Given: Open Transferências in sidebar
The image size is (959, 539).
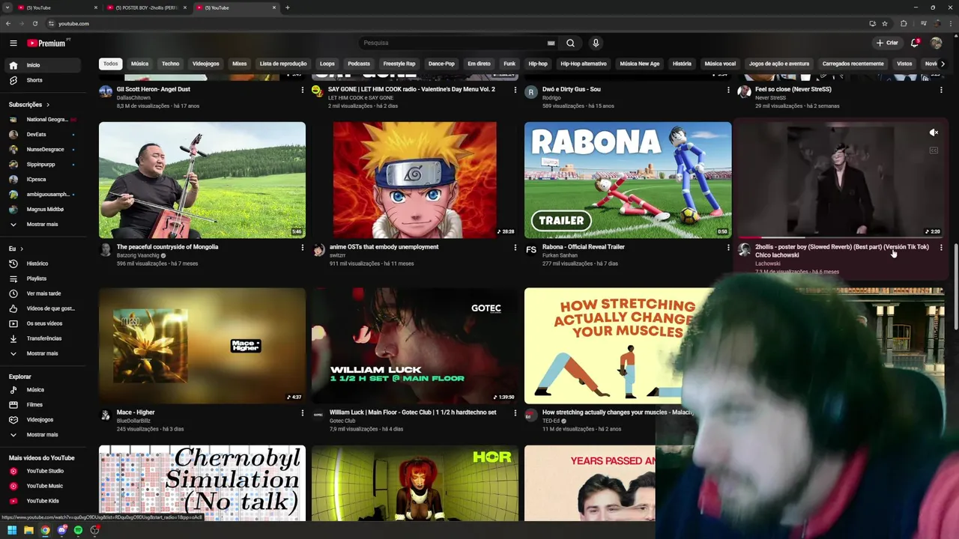Looking at the screenshot, I should coord(43,338).
